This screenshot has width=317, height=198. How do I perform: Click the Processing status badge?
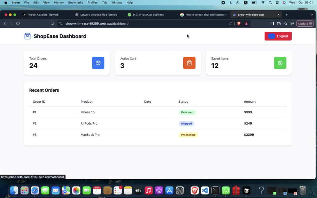[188, 135]
